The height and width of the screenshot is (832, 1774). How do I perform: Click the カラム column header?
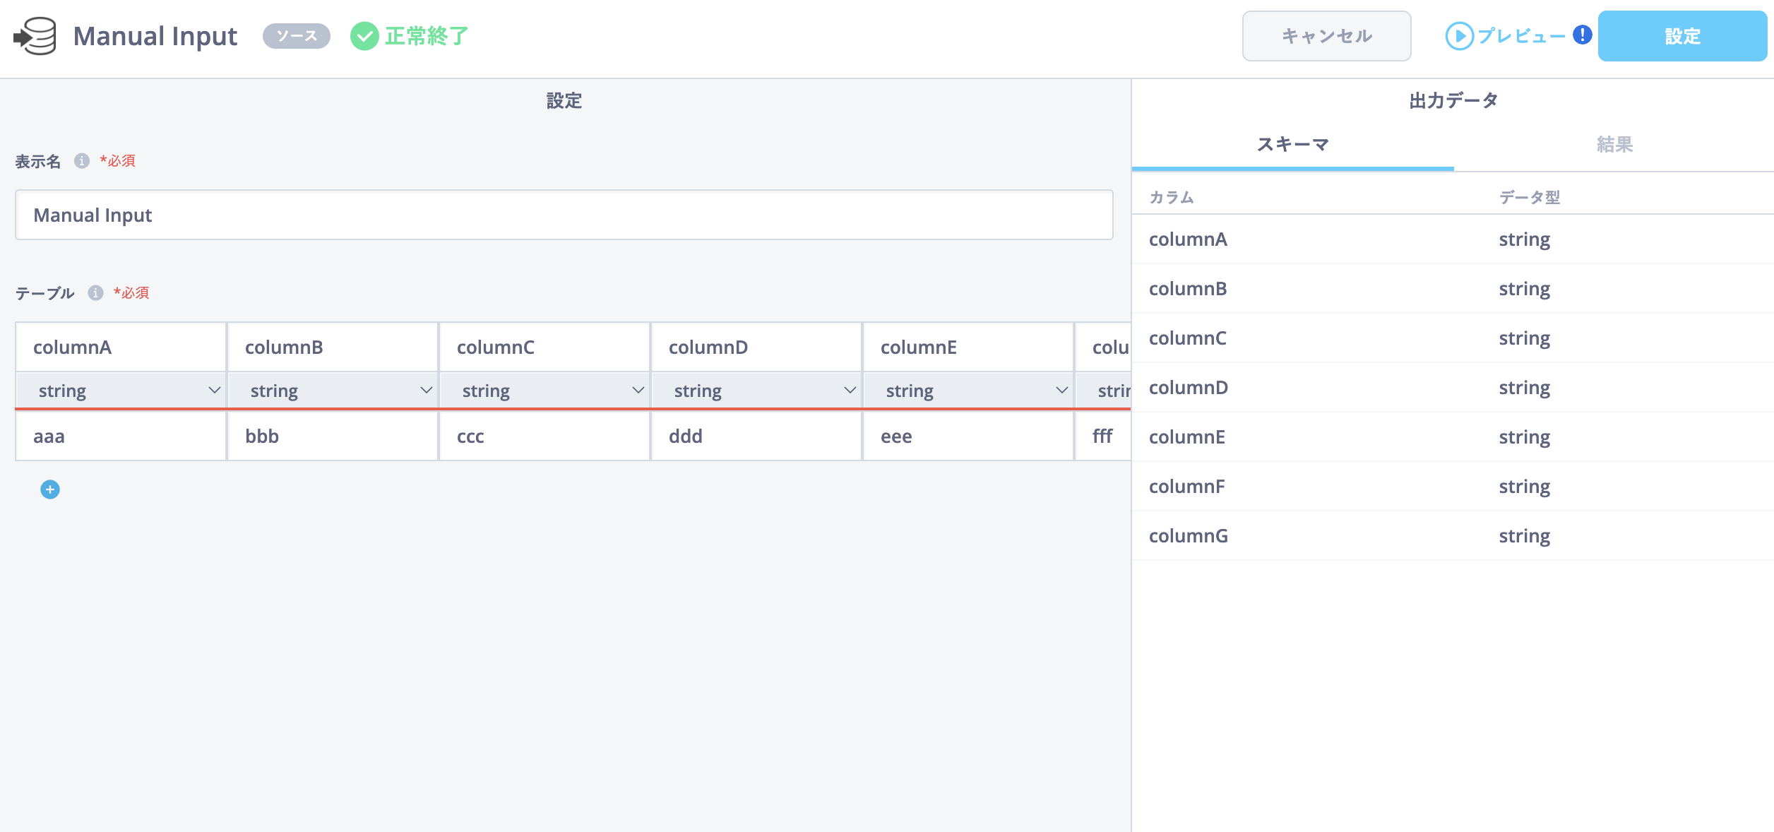tap(1172, 197)
